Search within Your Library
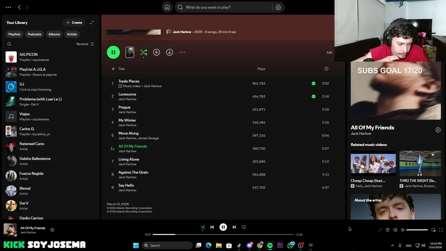Screen dimensions: 446x251 coord(9,44)
